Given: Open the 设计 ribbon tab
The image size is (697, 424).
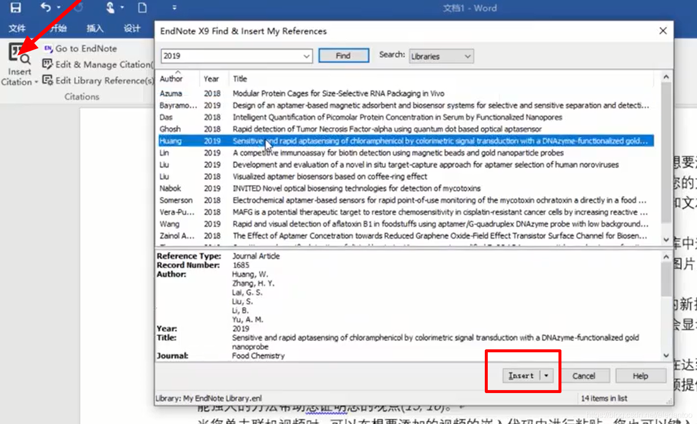Looking at the screenshot, I should [131, 28].
